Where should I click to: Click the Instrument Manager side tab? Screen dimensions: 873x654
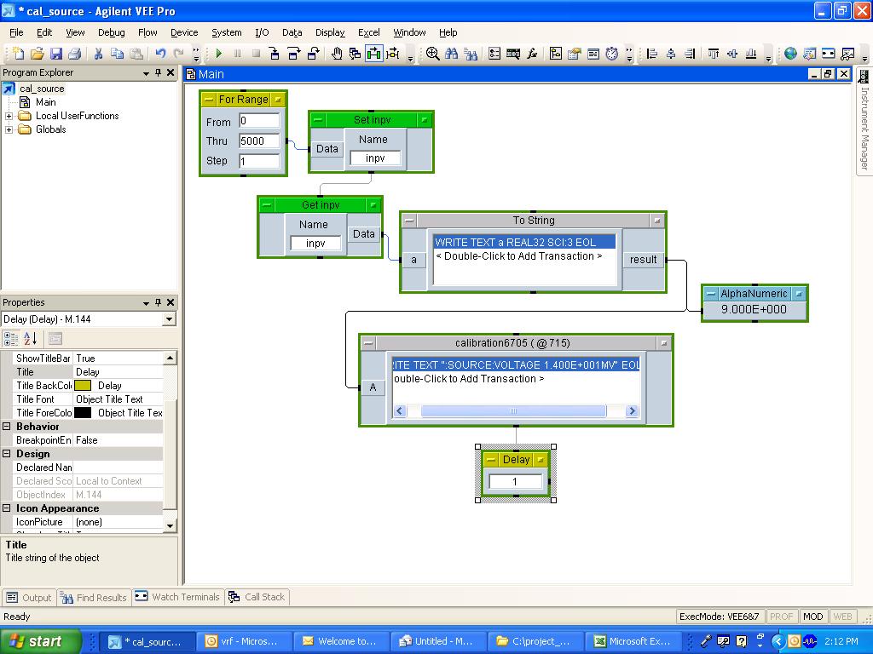click(x=864, y=128)
